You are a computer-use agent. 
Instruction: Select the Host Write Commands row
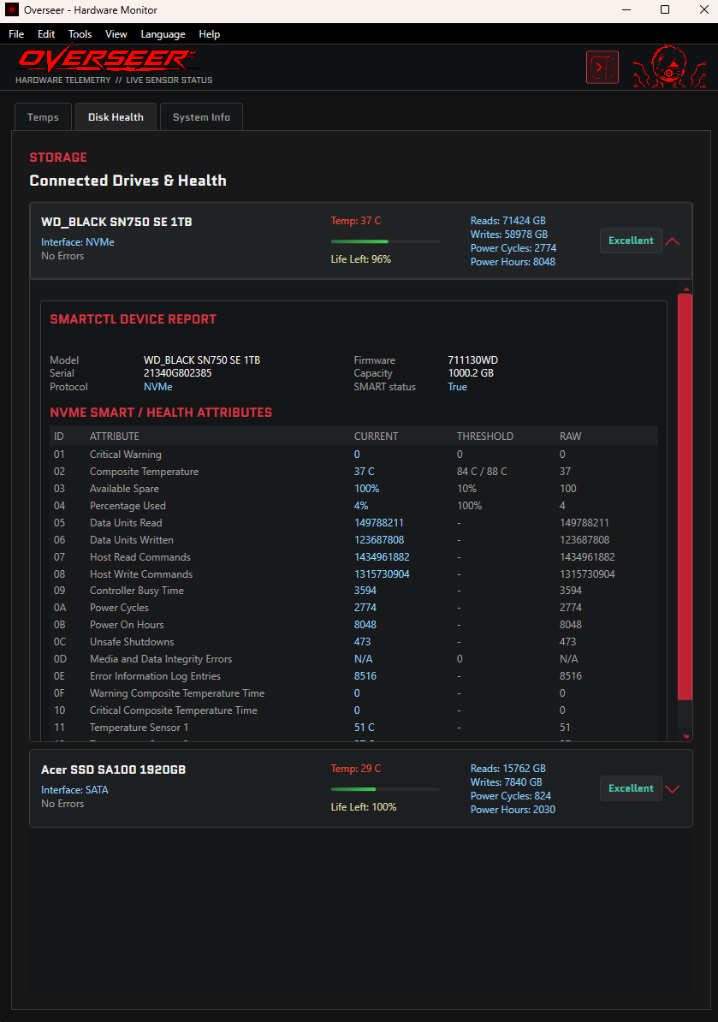click(x=353, y=573)
